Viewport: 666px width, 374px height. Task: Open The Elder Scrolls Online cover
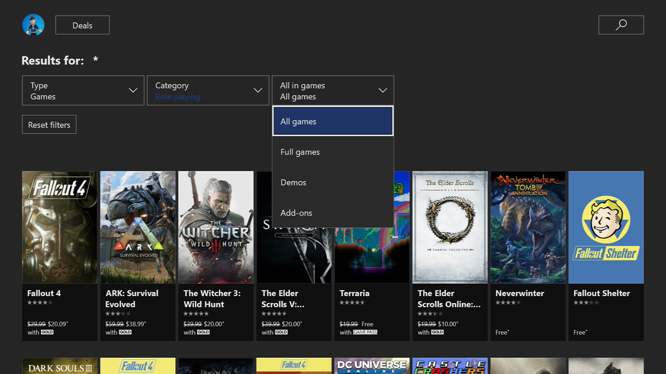tap(450, 228)
